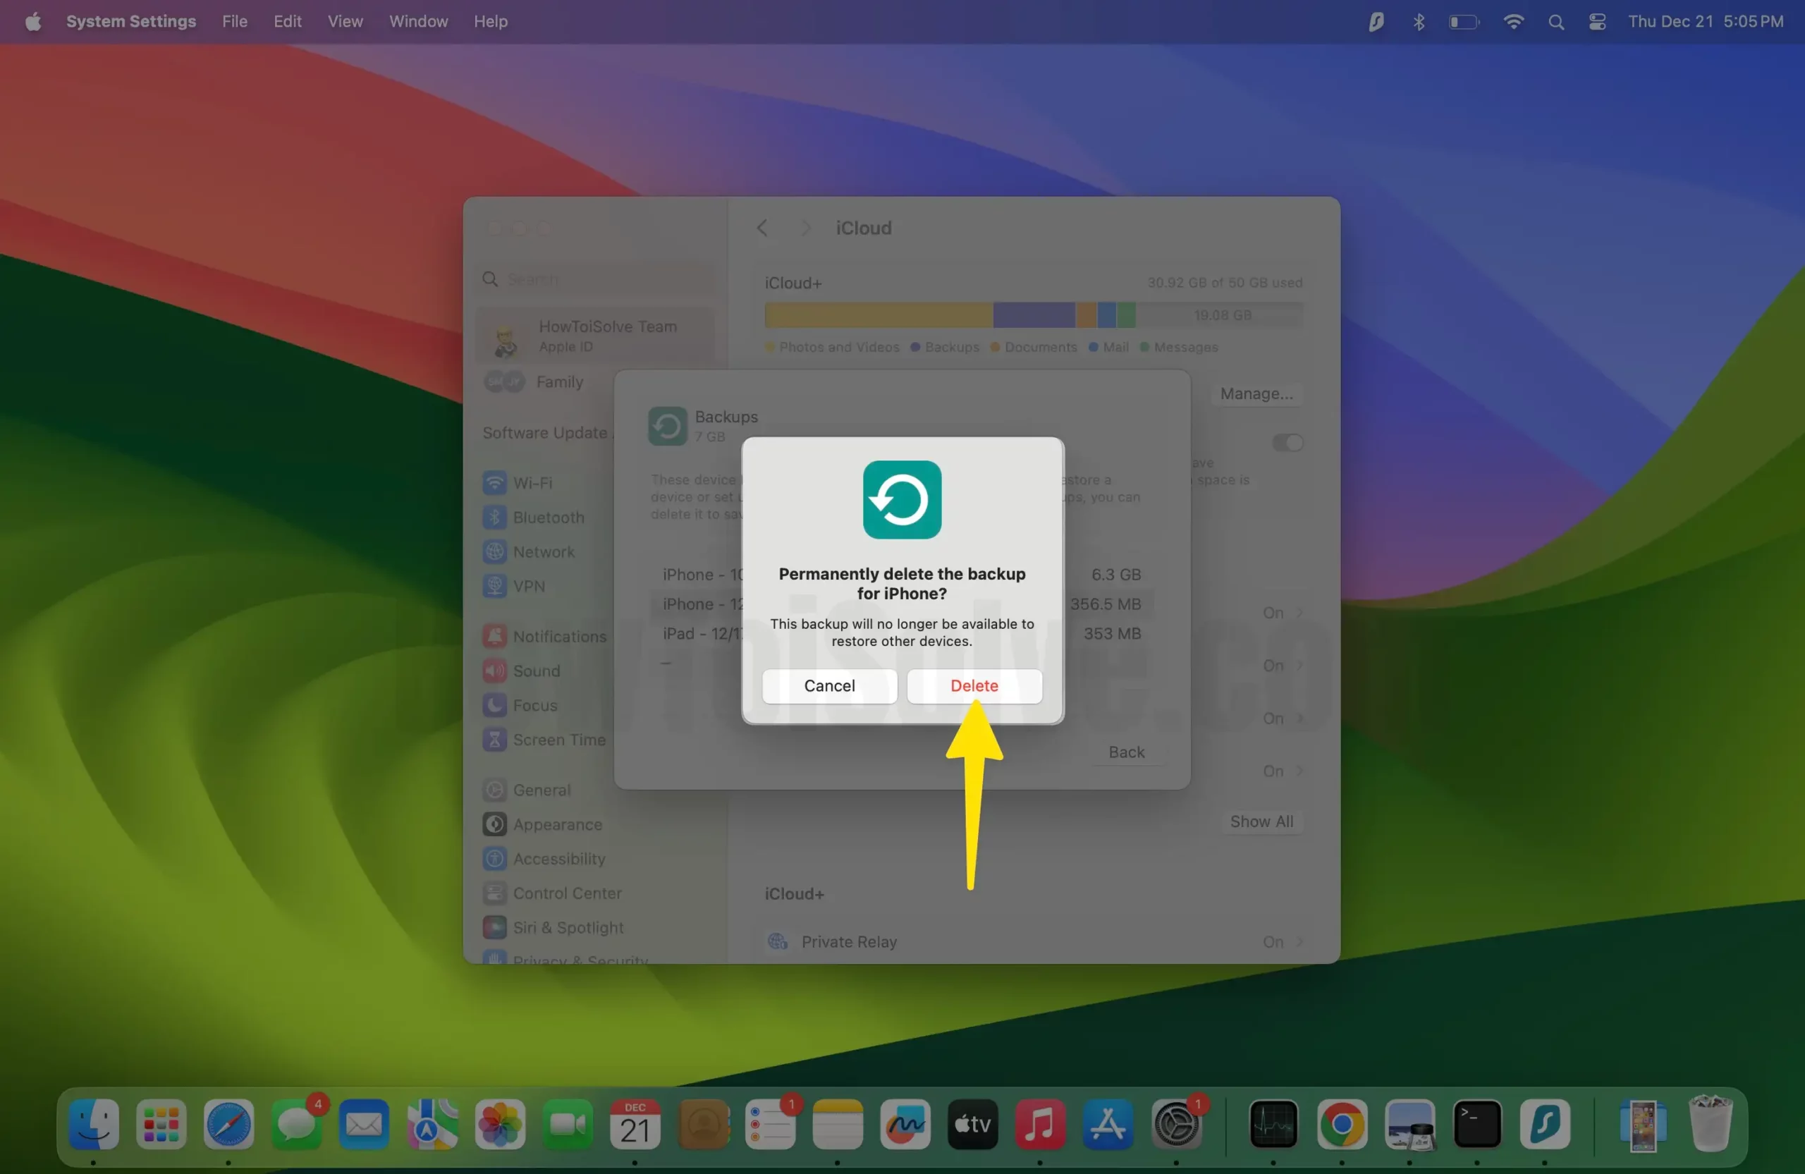Screen dimensions: 1805x1174
Task: Open Apple TV from the Dock
Action: click(972, 1123)
